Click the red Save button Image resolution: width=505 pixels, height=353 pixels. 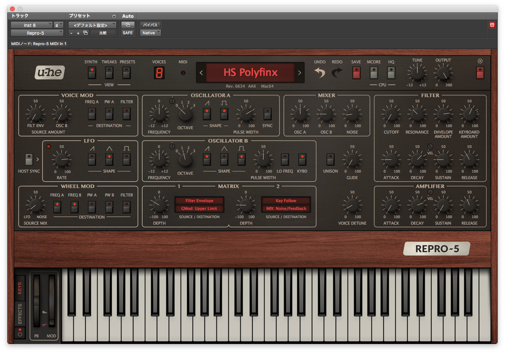tap(356, 73)
